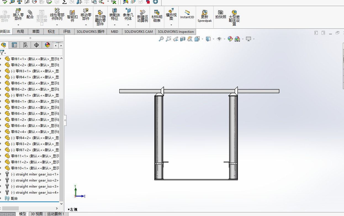Switch to the 布局 (Layout) tab
Screen dimensions: 344x216
20,31
